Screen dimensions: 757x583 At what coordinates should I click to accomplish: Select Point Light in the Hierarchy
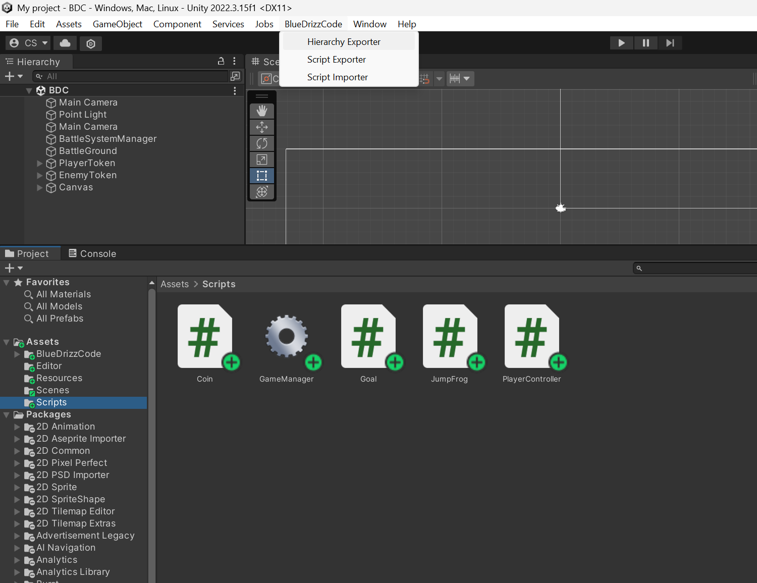[82, 115]
